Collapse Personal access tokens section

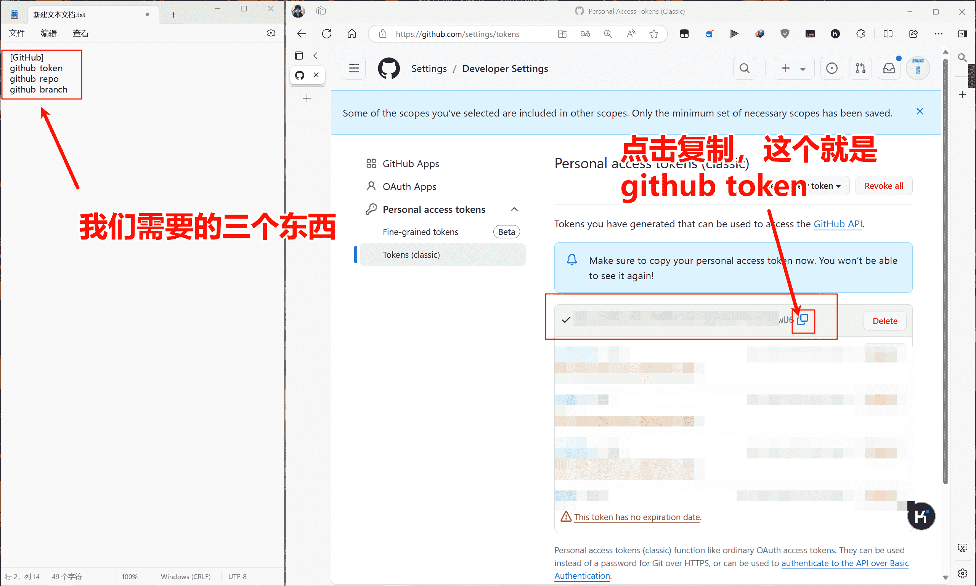514,209
